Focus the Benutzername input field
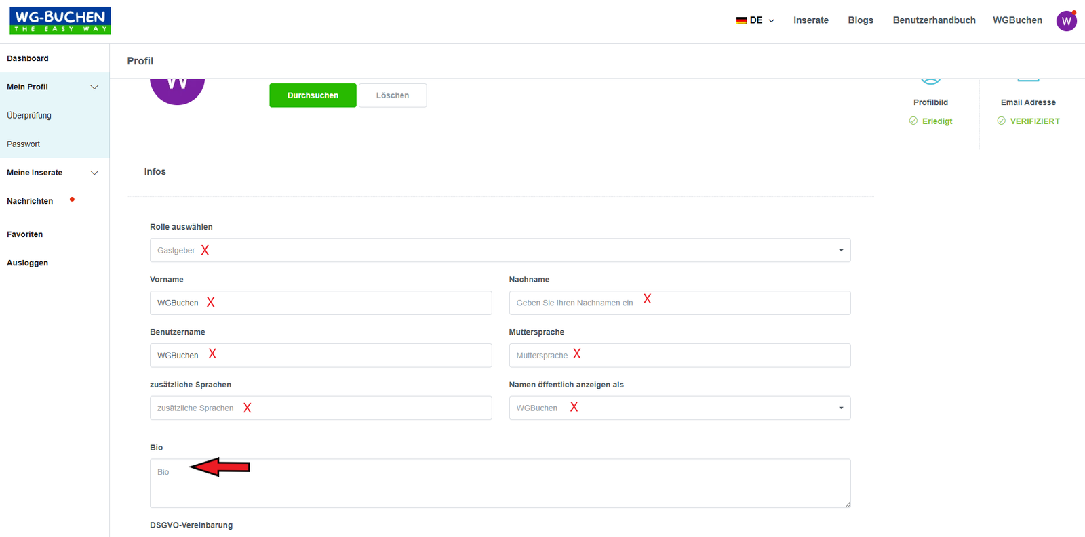 point(321,356)
